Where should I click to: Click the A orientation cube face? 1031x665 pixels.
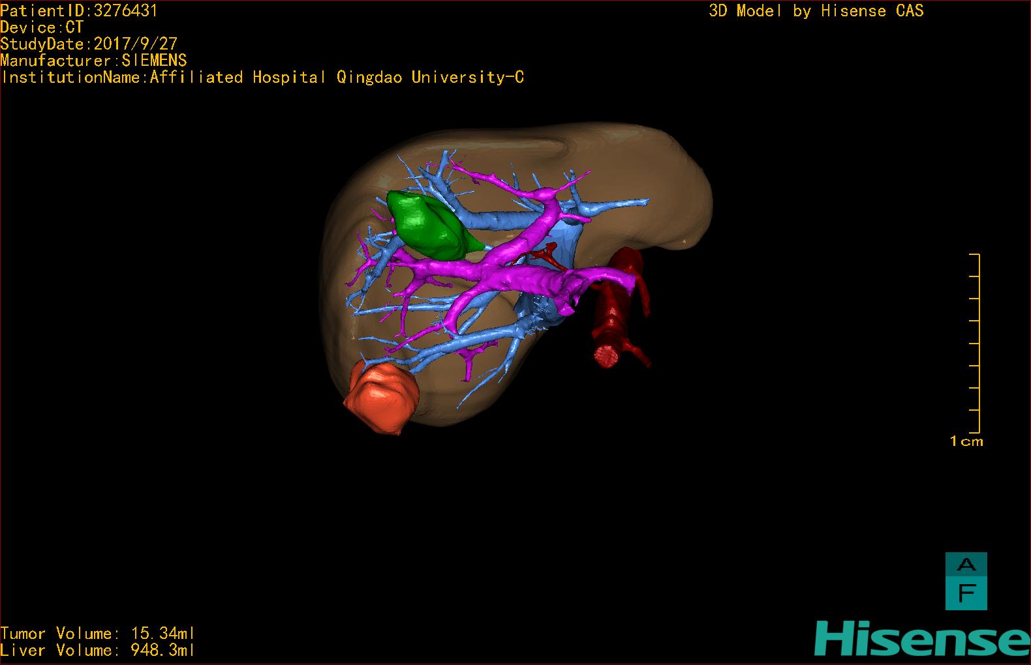click(x=966, y=564)
